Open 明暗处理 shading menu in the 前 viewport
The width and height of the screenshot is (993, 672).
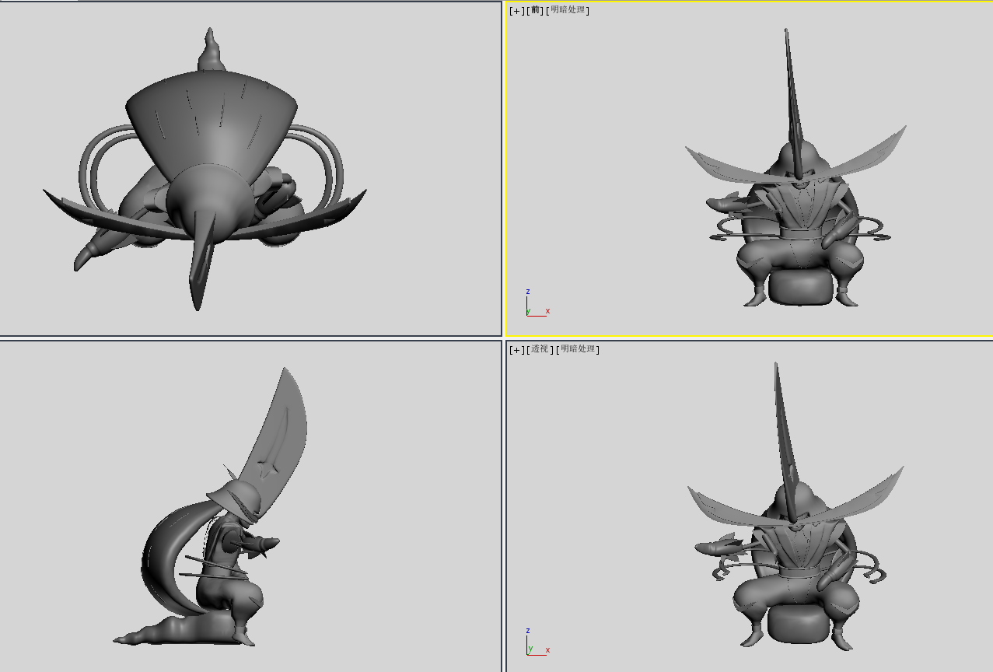(569, 11)
